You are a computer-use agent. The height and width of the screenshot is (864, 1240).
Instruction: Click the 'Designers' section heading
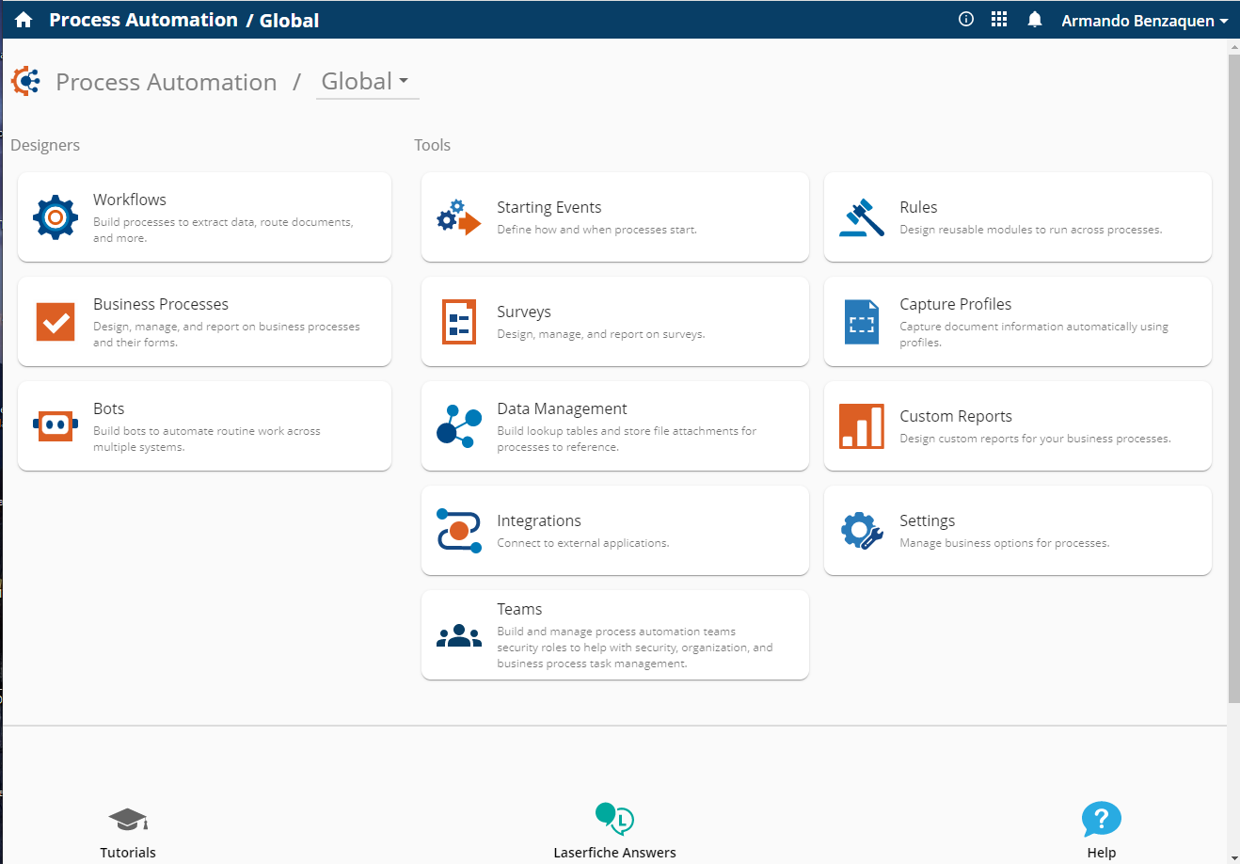[45, 145]
